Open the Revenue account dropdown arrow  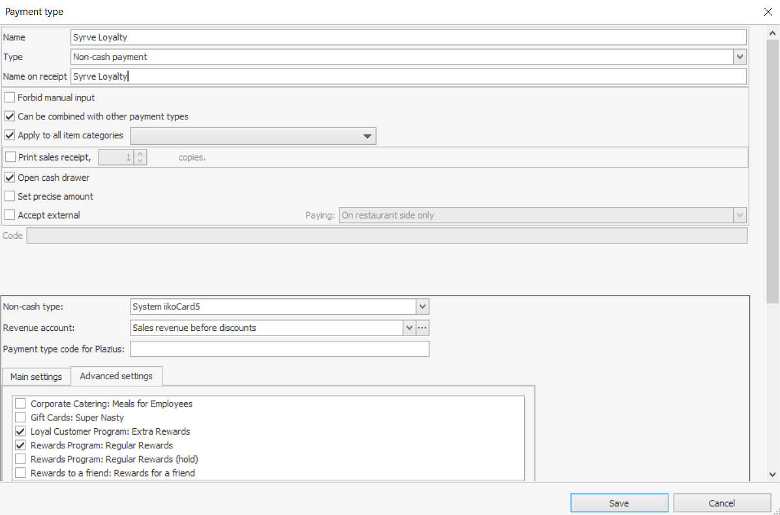(409, 328)
